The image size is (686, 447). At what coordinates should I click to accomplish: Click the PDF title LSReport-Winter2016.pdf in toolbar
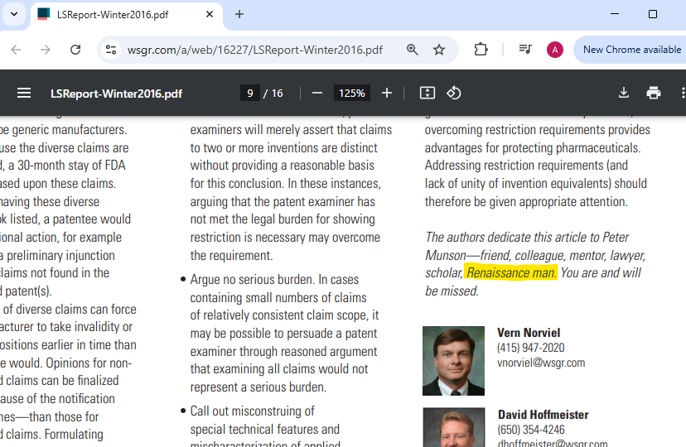pos(116,94)
